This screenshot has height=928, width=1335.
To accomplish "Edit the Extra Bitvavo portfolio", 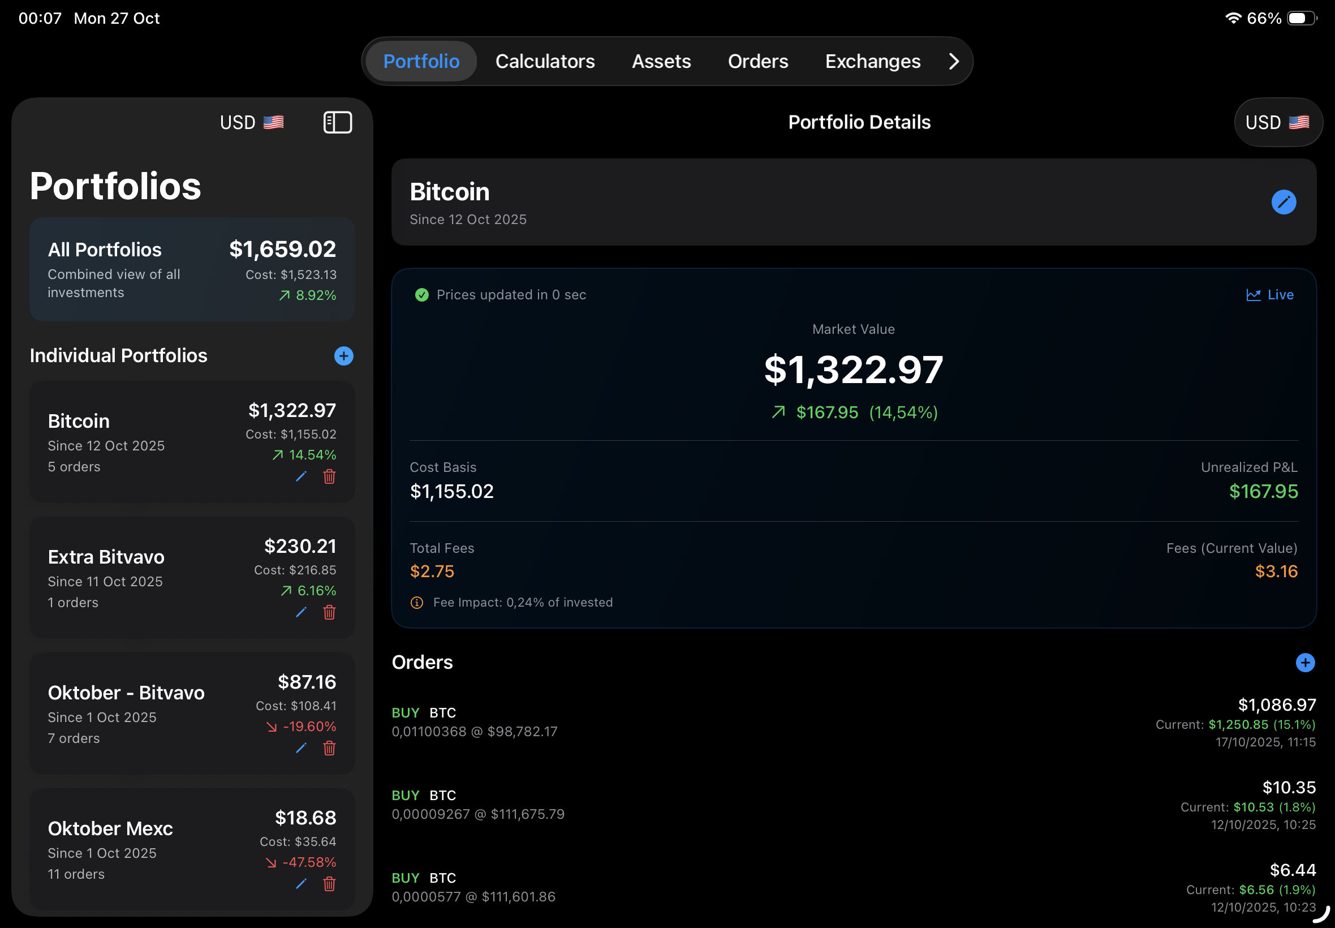I will [301, 612].
